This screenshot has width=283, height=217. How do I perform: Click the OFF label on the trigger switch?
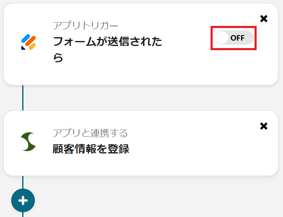[237, 38]
